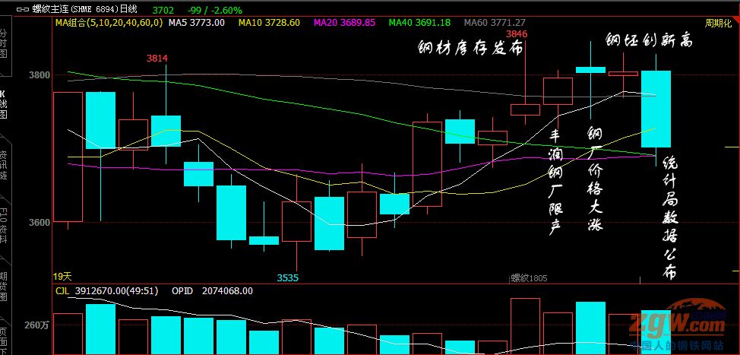The image size is (740, 355).
Task: Click the CJL volume indicator label
Action: 62,291
